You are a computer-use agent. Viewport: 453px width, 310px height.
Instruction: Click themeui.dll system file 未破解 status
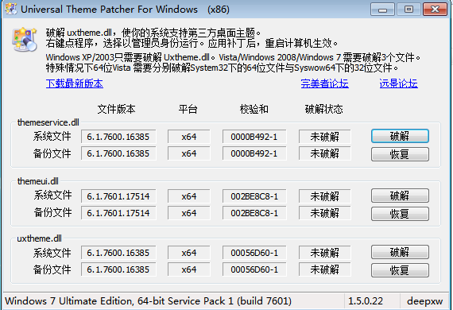point(325,196)
